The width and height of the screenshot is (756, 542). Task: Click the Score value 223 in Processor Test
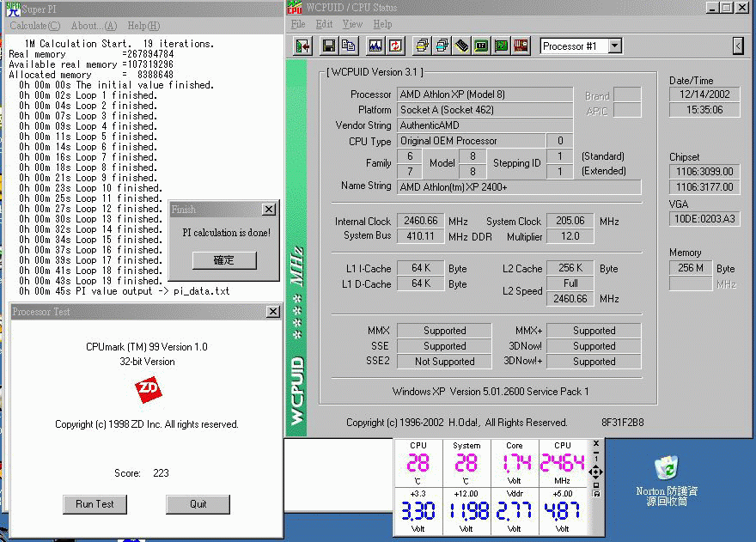tap(161, 473)
